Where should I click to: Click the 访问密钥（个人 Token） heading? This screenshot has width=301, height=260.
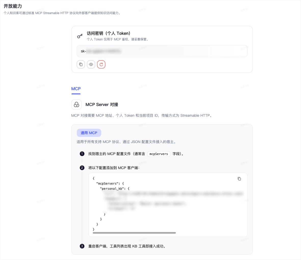109,33
